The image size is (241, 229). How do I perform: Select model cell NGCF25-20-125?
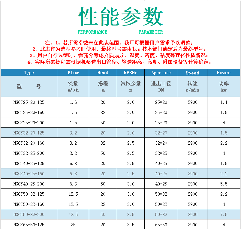point(29,102)
